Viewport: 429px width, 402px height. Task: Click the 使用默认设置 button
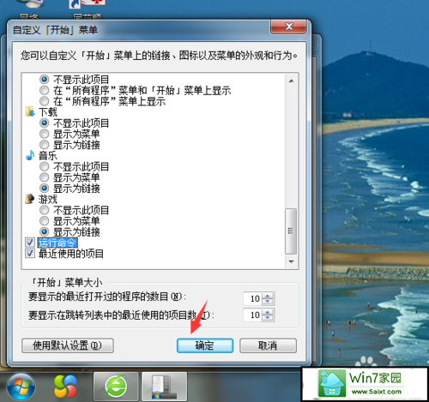pos(68,345)
